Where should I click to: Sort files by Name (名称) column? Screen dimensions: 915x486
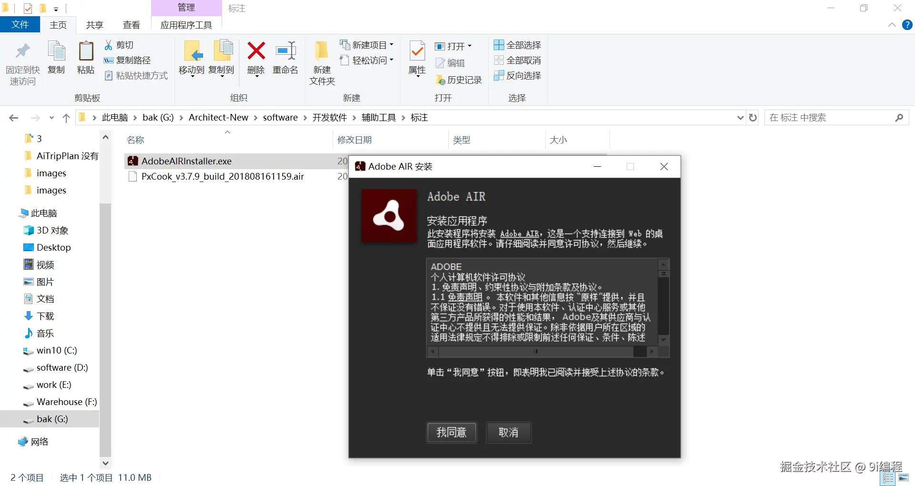pyautogui.click(x=135, y=140)
